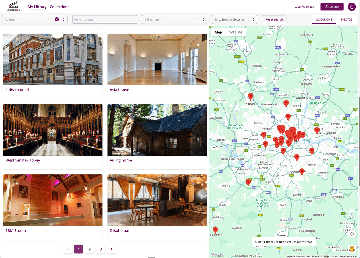Open the Westminster abbey location photo
This screenshot has width=360, height=258.
[x=53, y=130]
